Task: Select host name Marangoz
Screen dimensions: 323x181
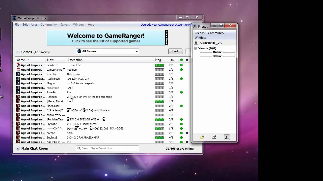Action: coord(53,88)
